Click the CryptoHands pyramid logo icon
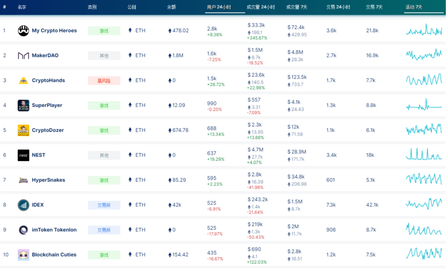The image size is (447, 270). coord(24,81)
